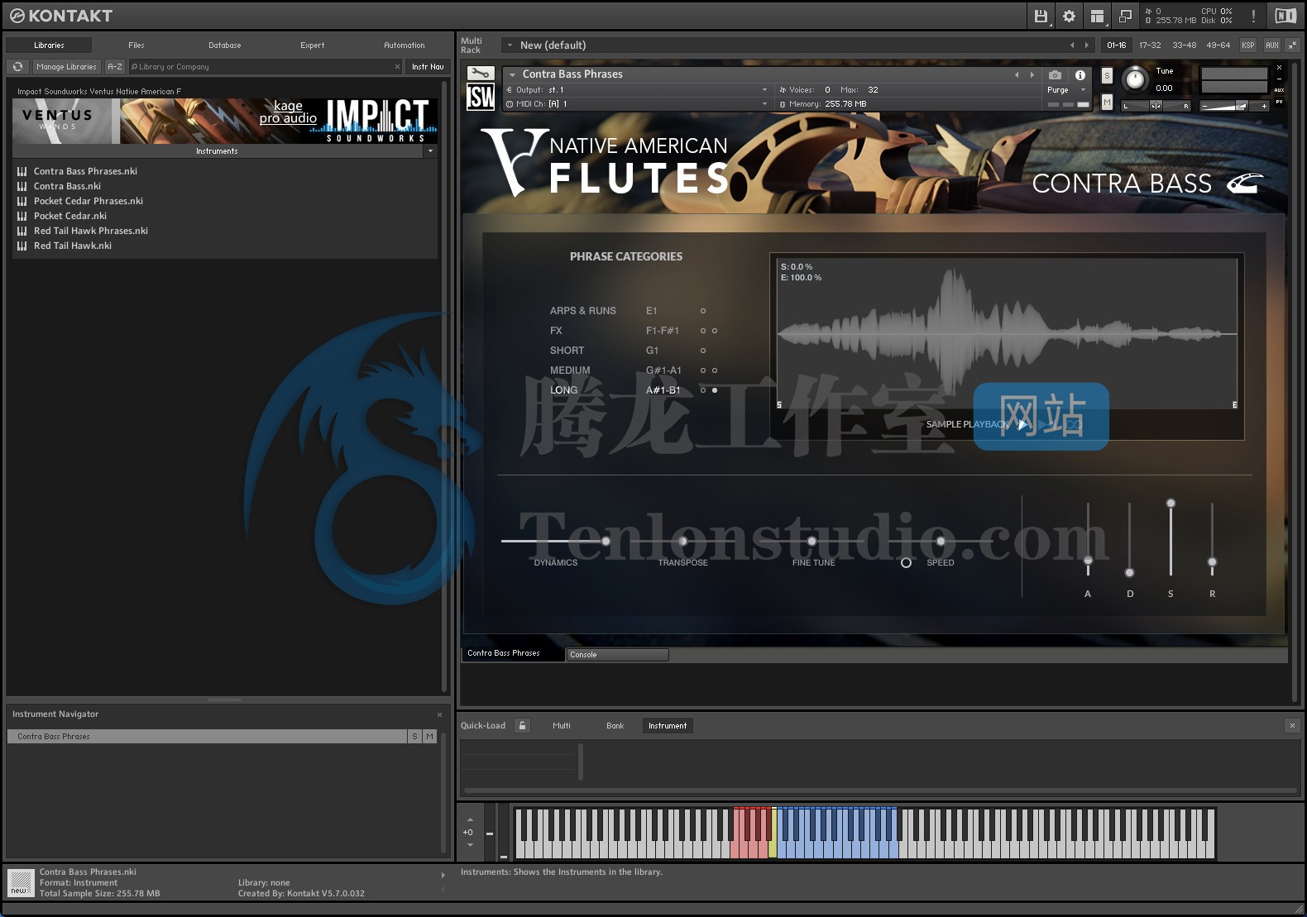This screenshot has width=1307, height=917.
Task: Click next multi arrow in Multi Rack
Action: 1087,45
